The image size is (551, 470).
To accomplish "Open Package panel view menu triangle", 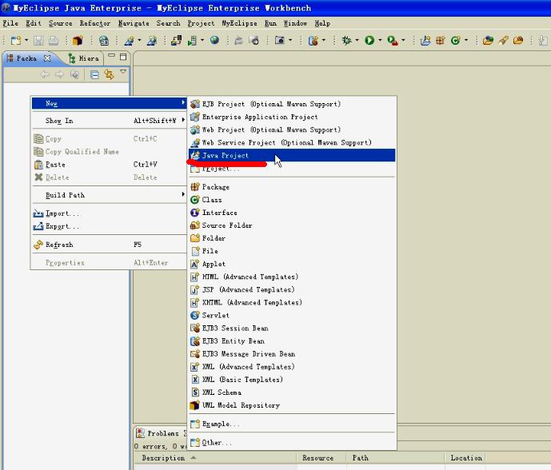I will point(123,72).
